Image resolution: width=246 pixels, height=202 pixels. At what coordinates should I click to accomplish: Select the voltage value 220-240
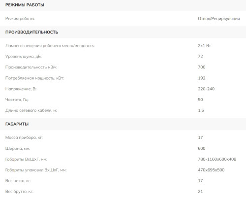coord(206,89)
